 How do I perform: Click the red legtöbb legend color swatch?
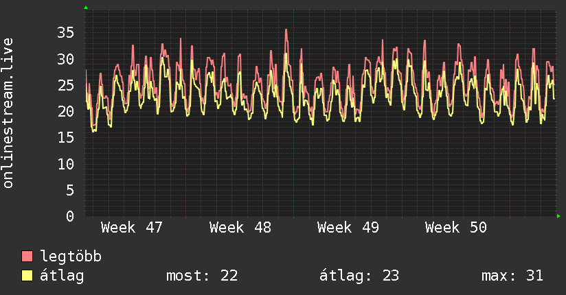pos(27,257)
